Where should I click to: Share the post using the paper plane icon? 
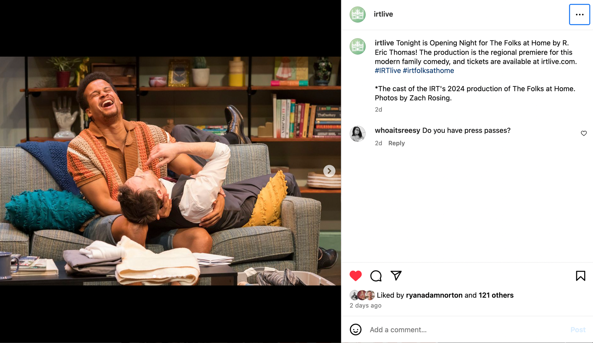[396, 276]
